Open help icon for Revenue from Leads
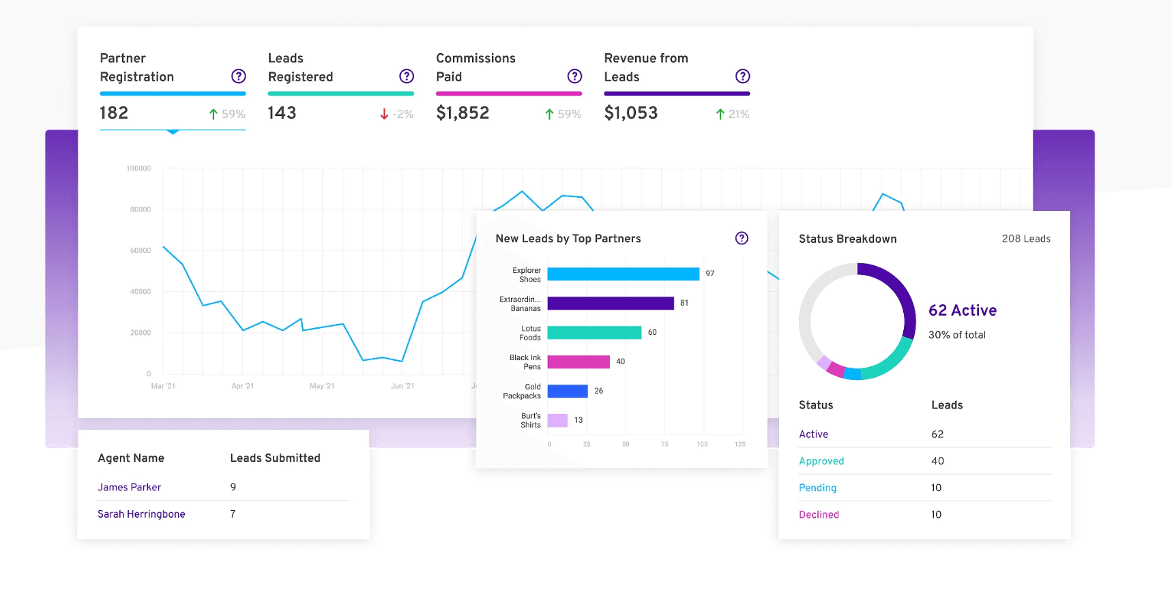 (x=742, y=76)
